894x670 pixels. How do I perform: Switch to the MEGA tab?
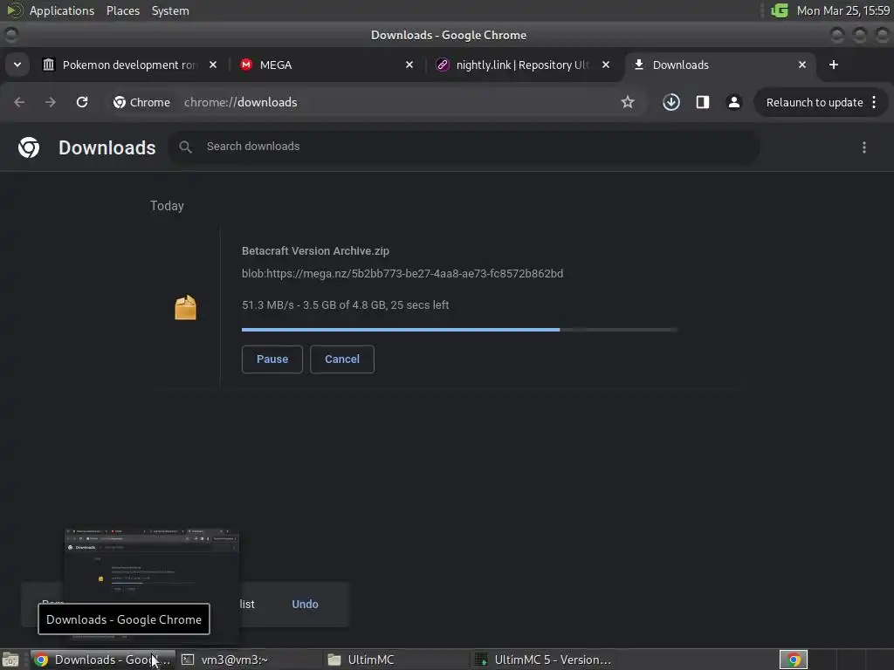pos(326,65)
